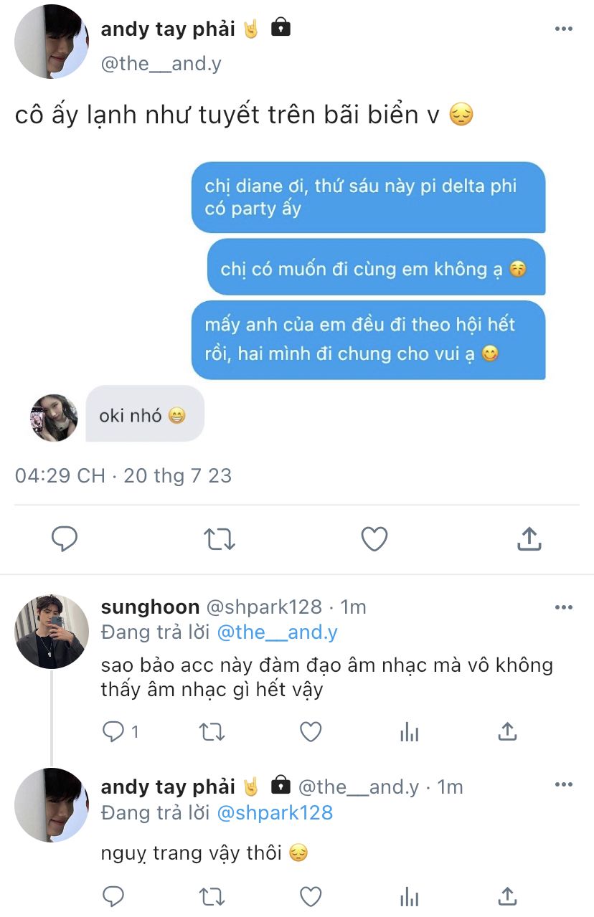Like andy's reply 'nguỵ trang vậy thôi'
This screenshot has width=594, height=917.
[310, 896]
